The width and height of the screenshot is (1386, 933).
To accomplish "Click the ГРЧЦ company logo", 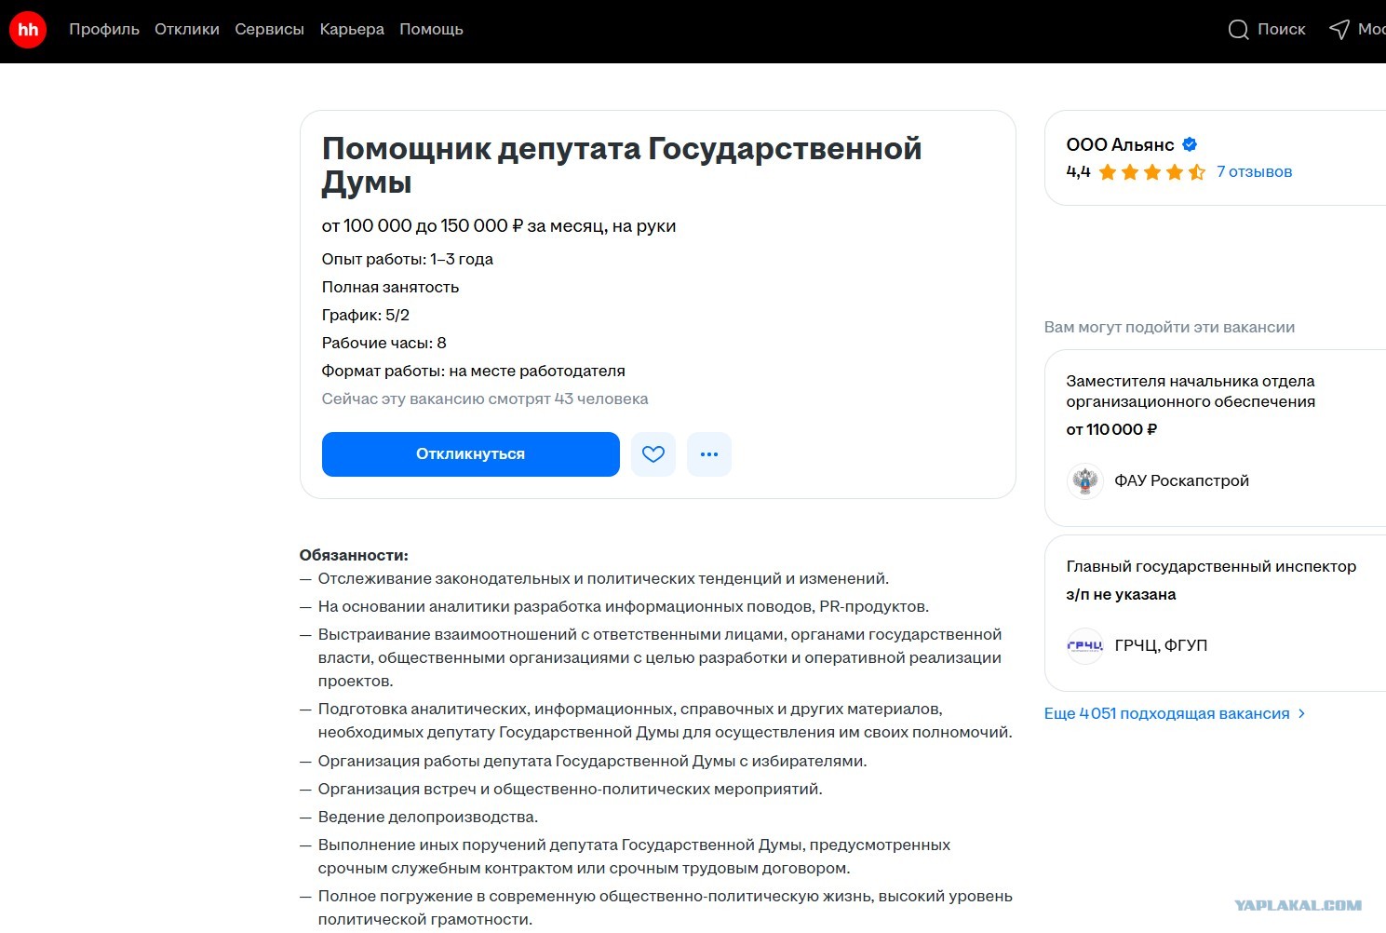I will point(1084,645).
